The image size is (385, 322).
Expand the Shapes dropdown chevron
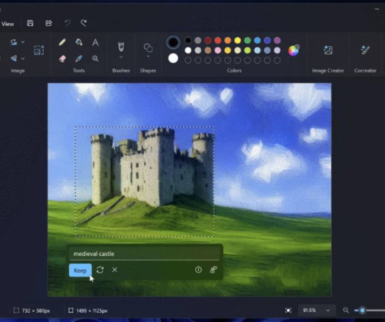[148, 56]
